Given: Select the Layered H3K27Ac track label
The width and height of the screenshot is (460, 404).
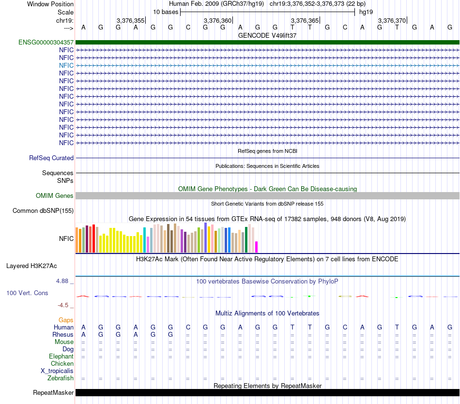Looking at the screenshot, I should click(x=31, y=266).
